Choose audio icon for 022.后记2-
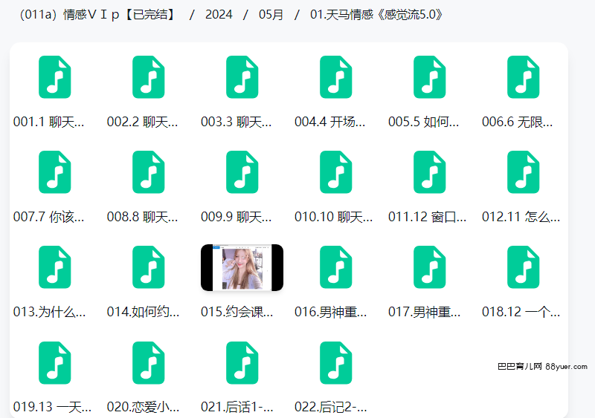This screenshot has height=418, width=595. pyautogui.click(x=336, y=362)
